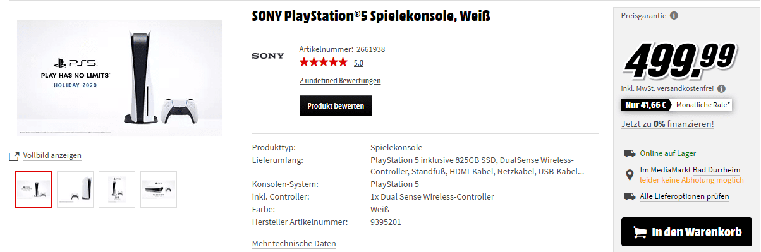Click the fullscreen icon next to Vollbild anzeigen
Screen dimensions: 761x252
14,156
